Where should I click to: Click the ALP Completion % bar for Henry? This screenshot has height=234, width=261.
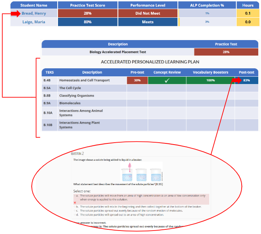207,14
